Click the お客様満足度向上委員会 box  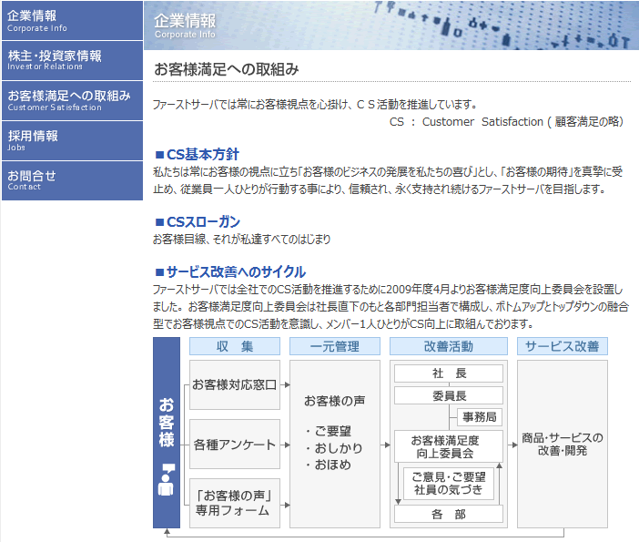tap(448, 445)
